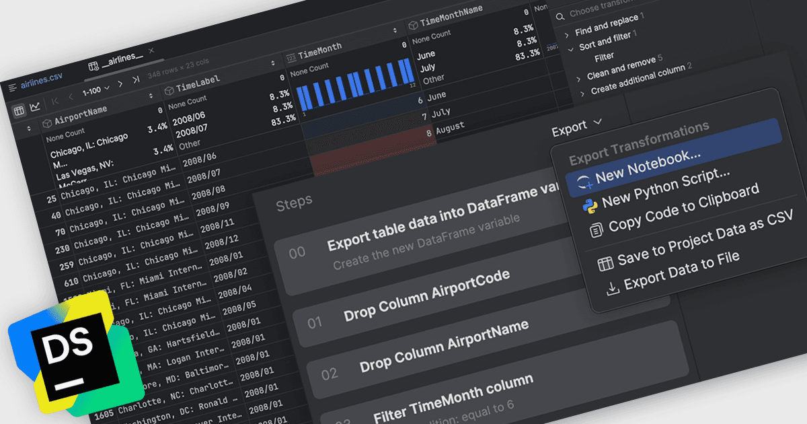Switch to chart view icon
Screen dimensions: 807x424
(x=35, y=106)
